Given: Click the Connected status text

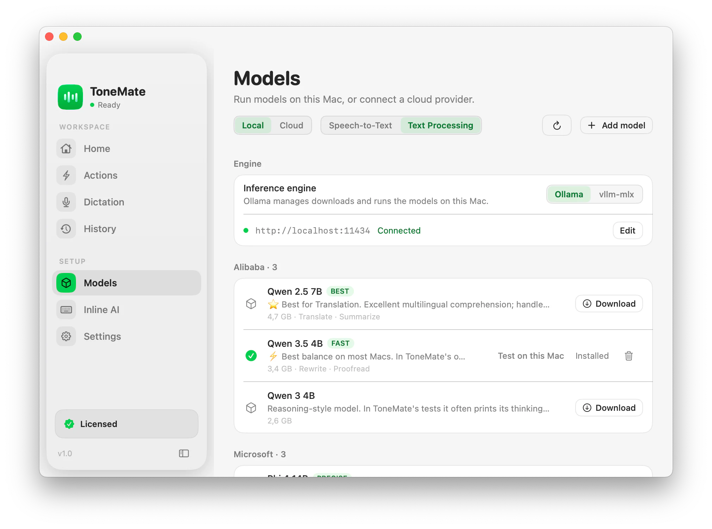Looking at the screenshot, I should tap(399, 230).
